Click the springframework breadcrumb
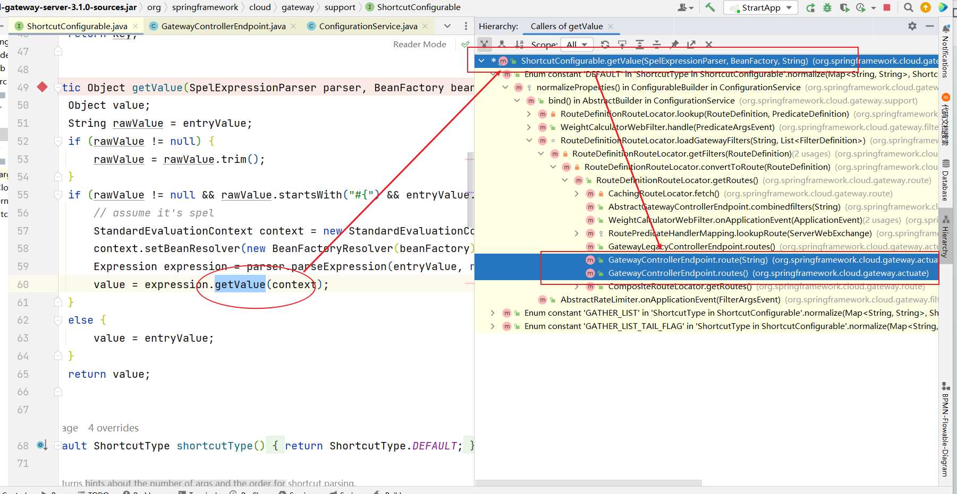The image size is (957, 494). (x=205, y=7)
